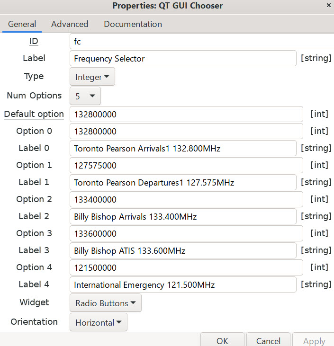Open the Documentation tab
Viewport: 334px width, 346px height.
click(133, 24)
